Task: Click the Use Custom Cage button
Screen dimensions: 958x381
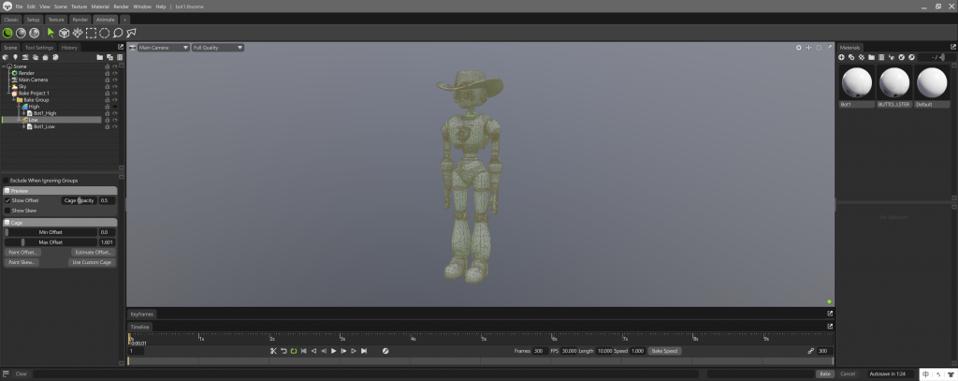Action: pyautogui.click(x=93, y=262)
